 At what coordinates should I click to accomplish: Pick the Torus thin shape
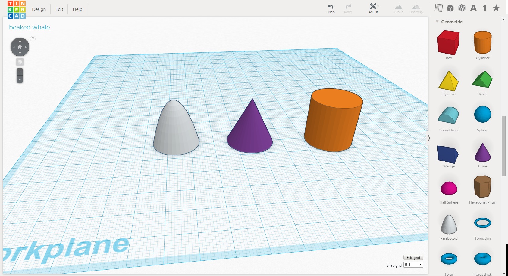pos(483,223)
